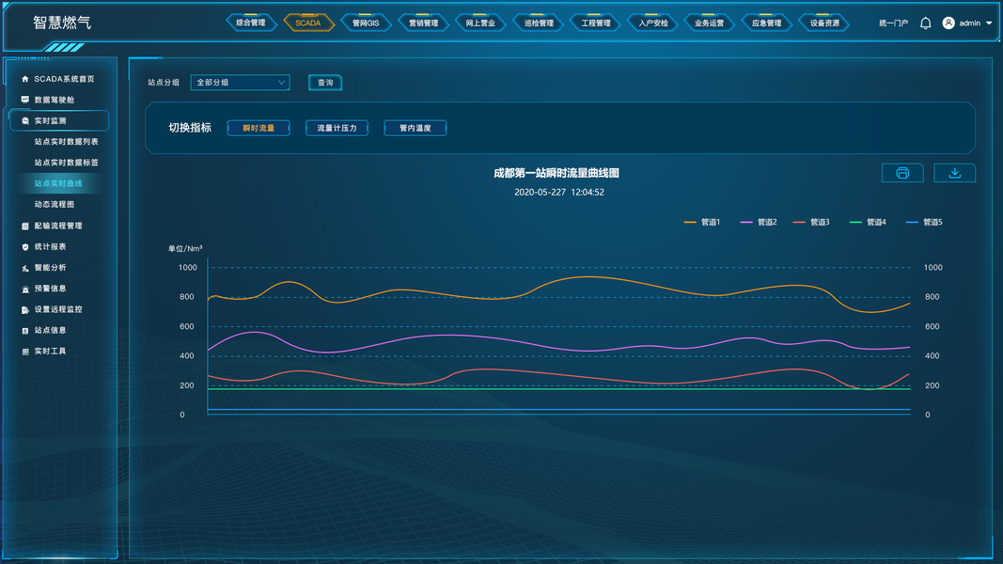Viewport: 1003px width, 564px height.
Task: Open notifications bell icon
Action: pyautogui.click(x=926, y=23)
